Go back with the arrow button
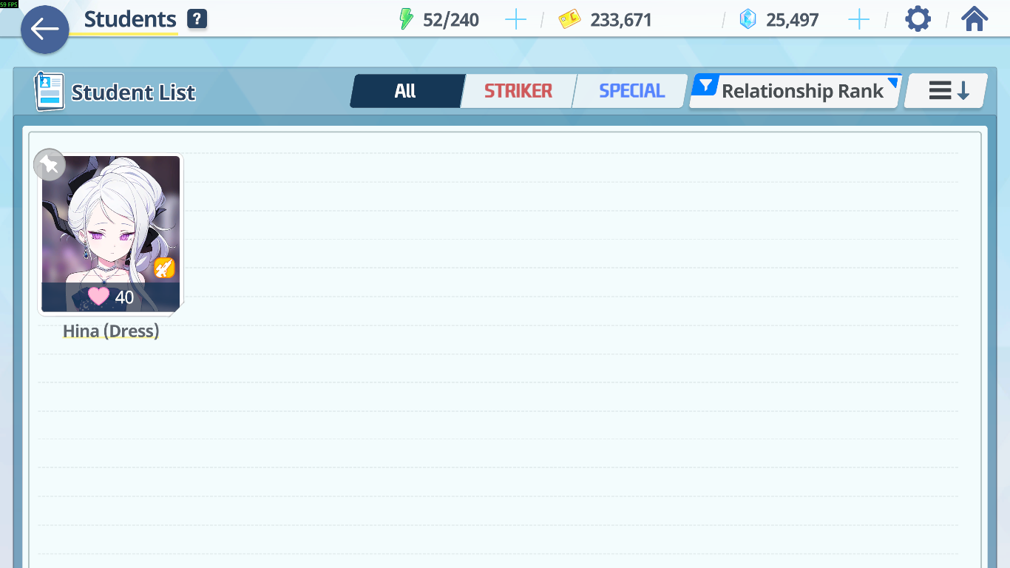The height and width of the screenshot is (568, 1010). click(x=45, y=30)
